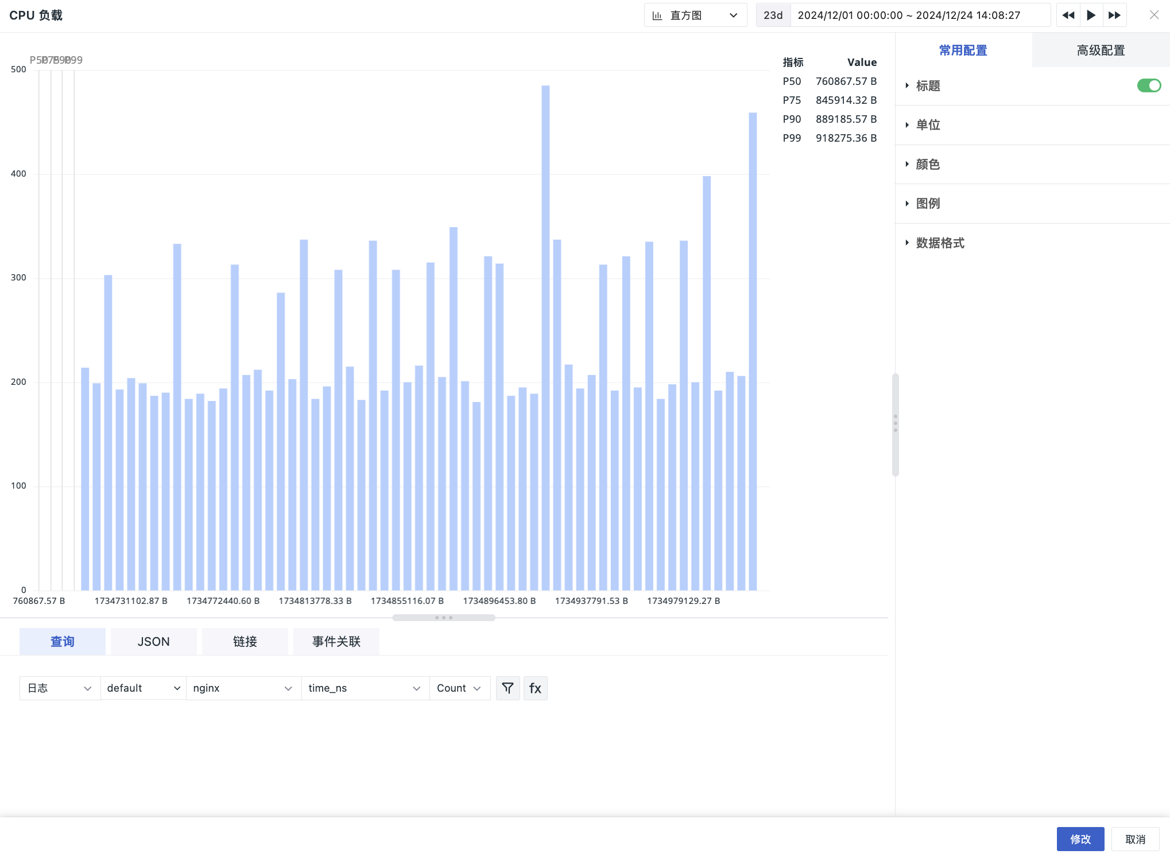1170x858 pixels.
Task: Click the horizontal panel resize handle
Action: coord(444,618)
